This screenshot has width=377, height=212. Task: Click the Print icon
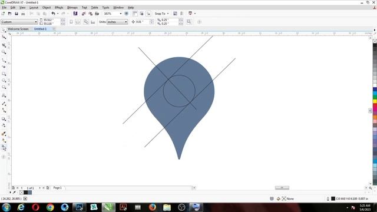coord(23,14)
